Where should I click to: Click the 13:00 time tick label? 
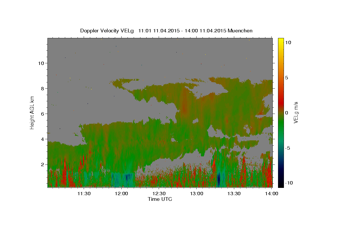(197, 193)
